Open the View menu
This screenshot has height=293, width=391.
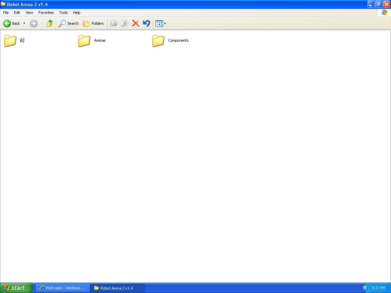(x=29, y=13)
